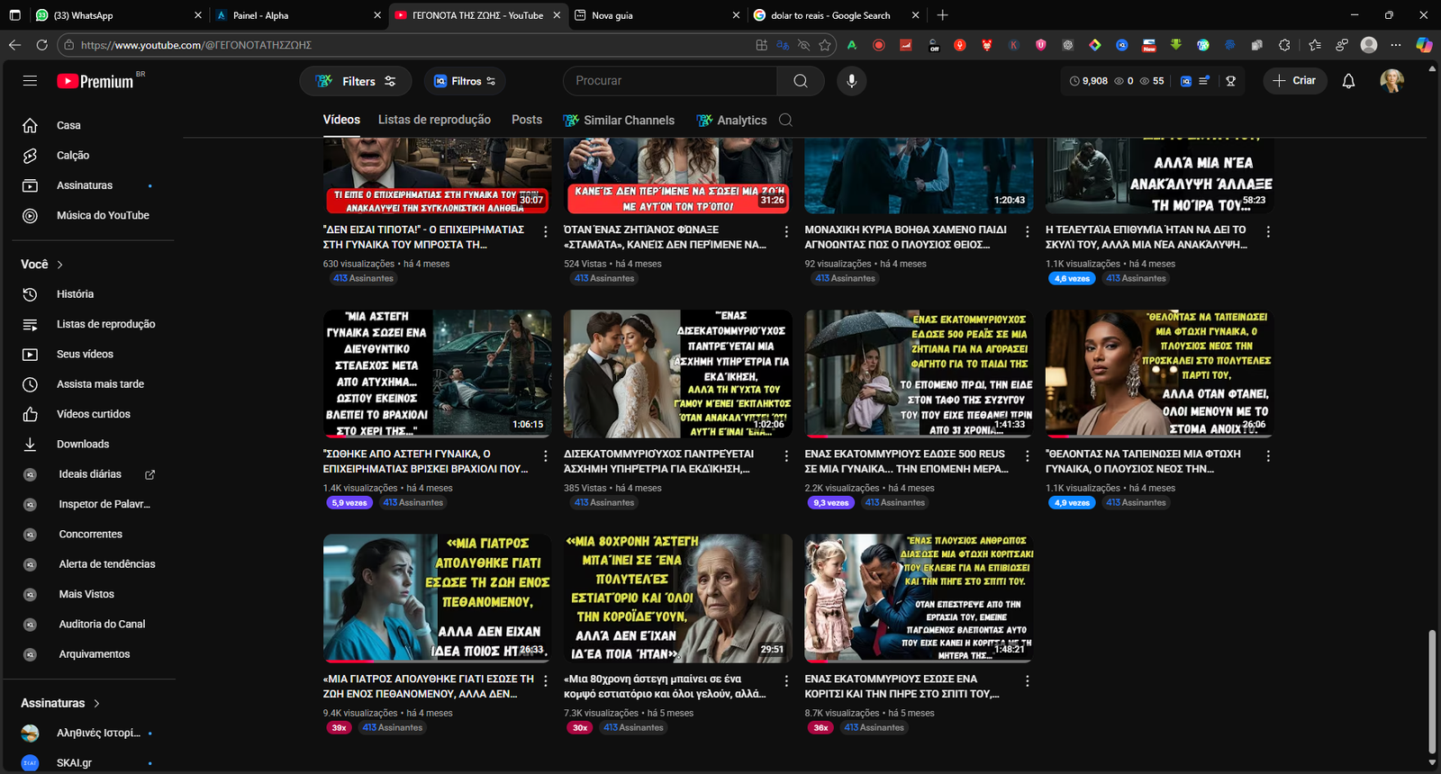Bookmark the page with the star icon
1441x774 pixels.
point(825,44)
